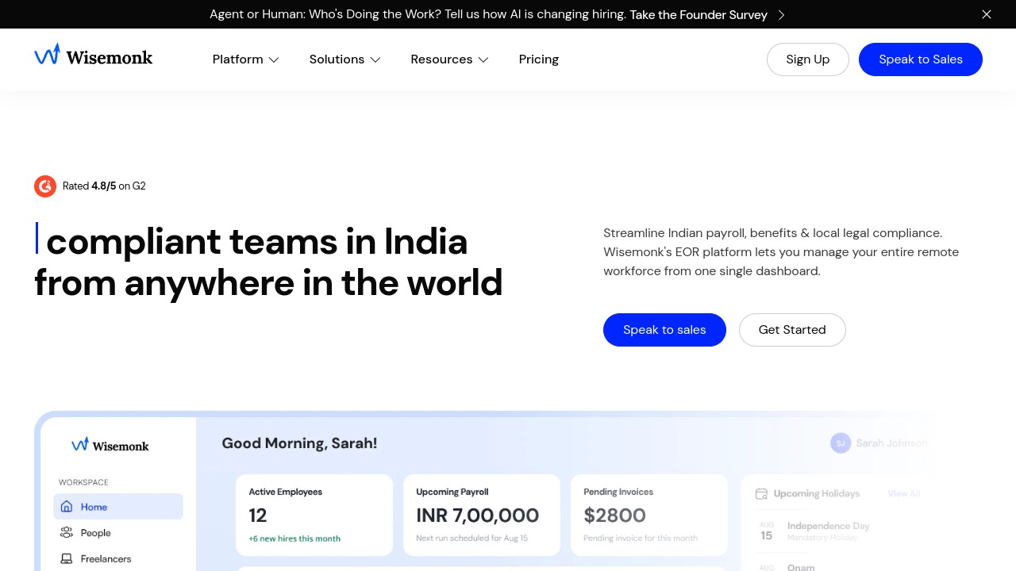
Task: Click the People icon in dashboard sidebar
Action: pos(67,533)
